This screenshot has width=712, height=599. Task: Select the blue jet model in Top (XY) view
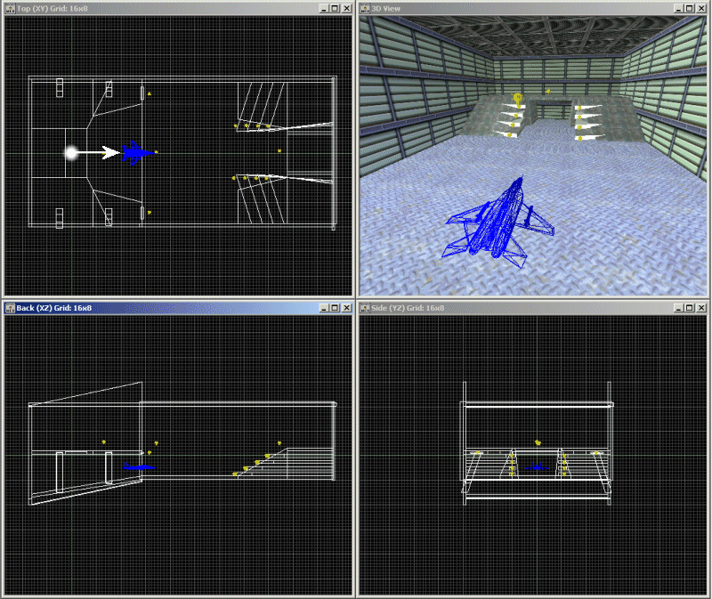134,153
